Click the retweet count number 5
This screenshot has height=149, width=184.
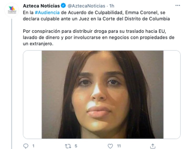(76, 146)
